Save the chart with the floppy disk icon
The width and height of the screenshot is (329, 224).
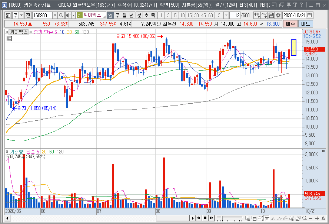point(271,15)
